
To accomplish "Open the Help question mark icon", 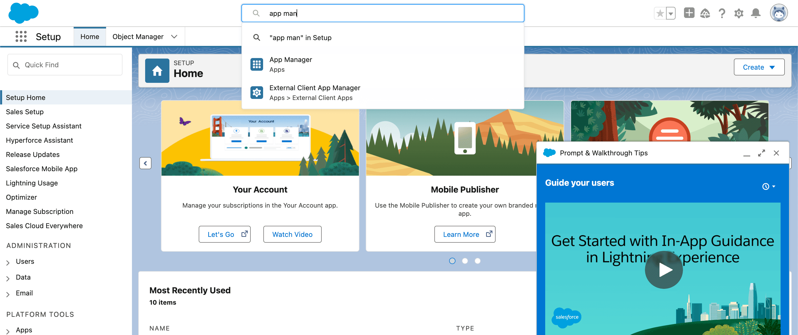I will tap(722, 13).
